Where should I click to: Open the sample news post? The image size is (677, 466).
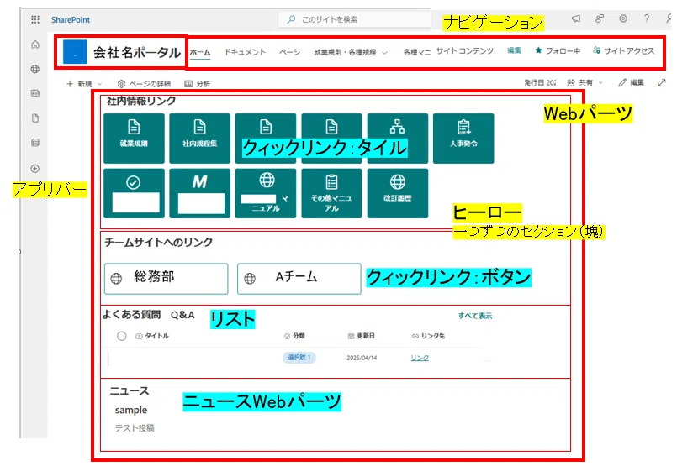point(131,410)
